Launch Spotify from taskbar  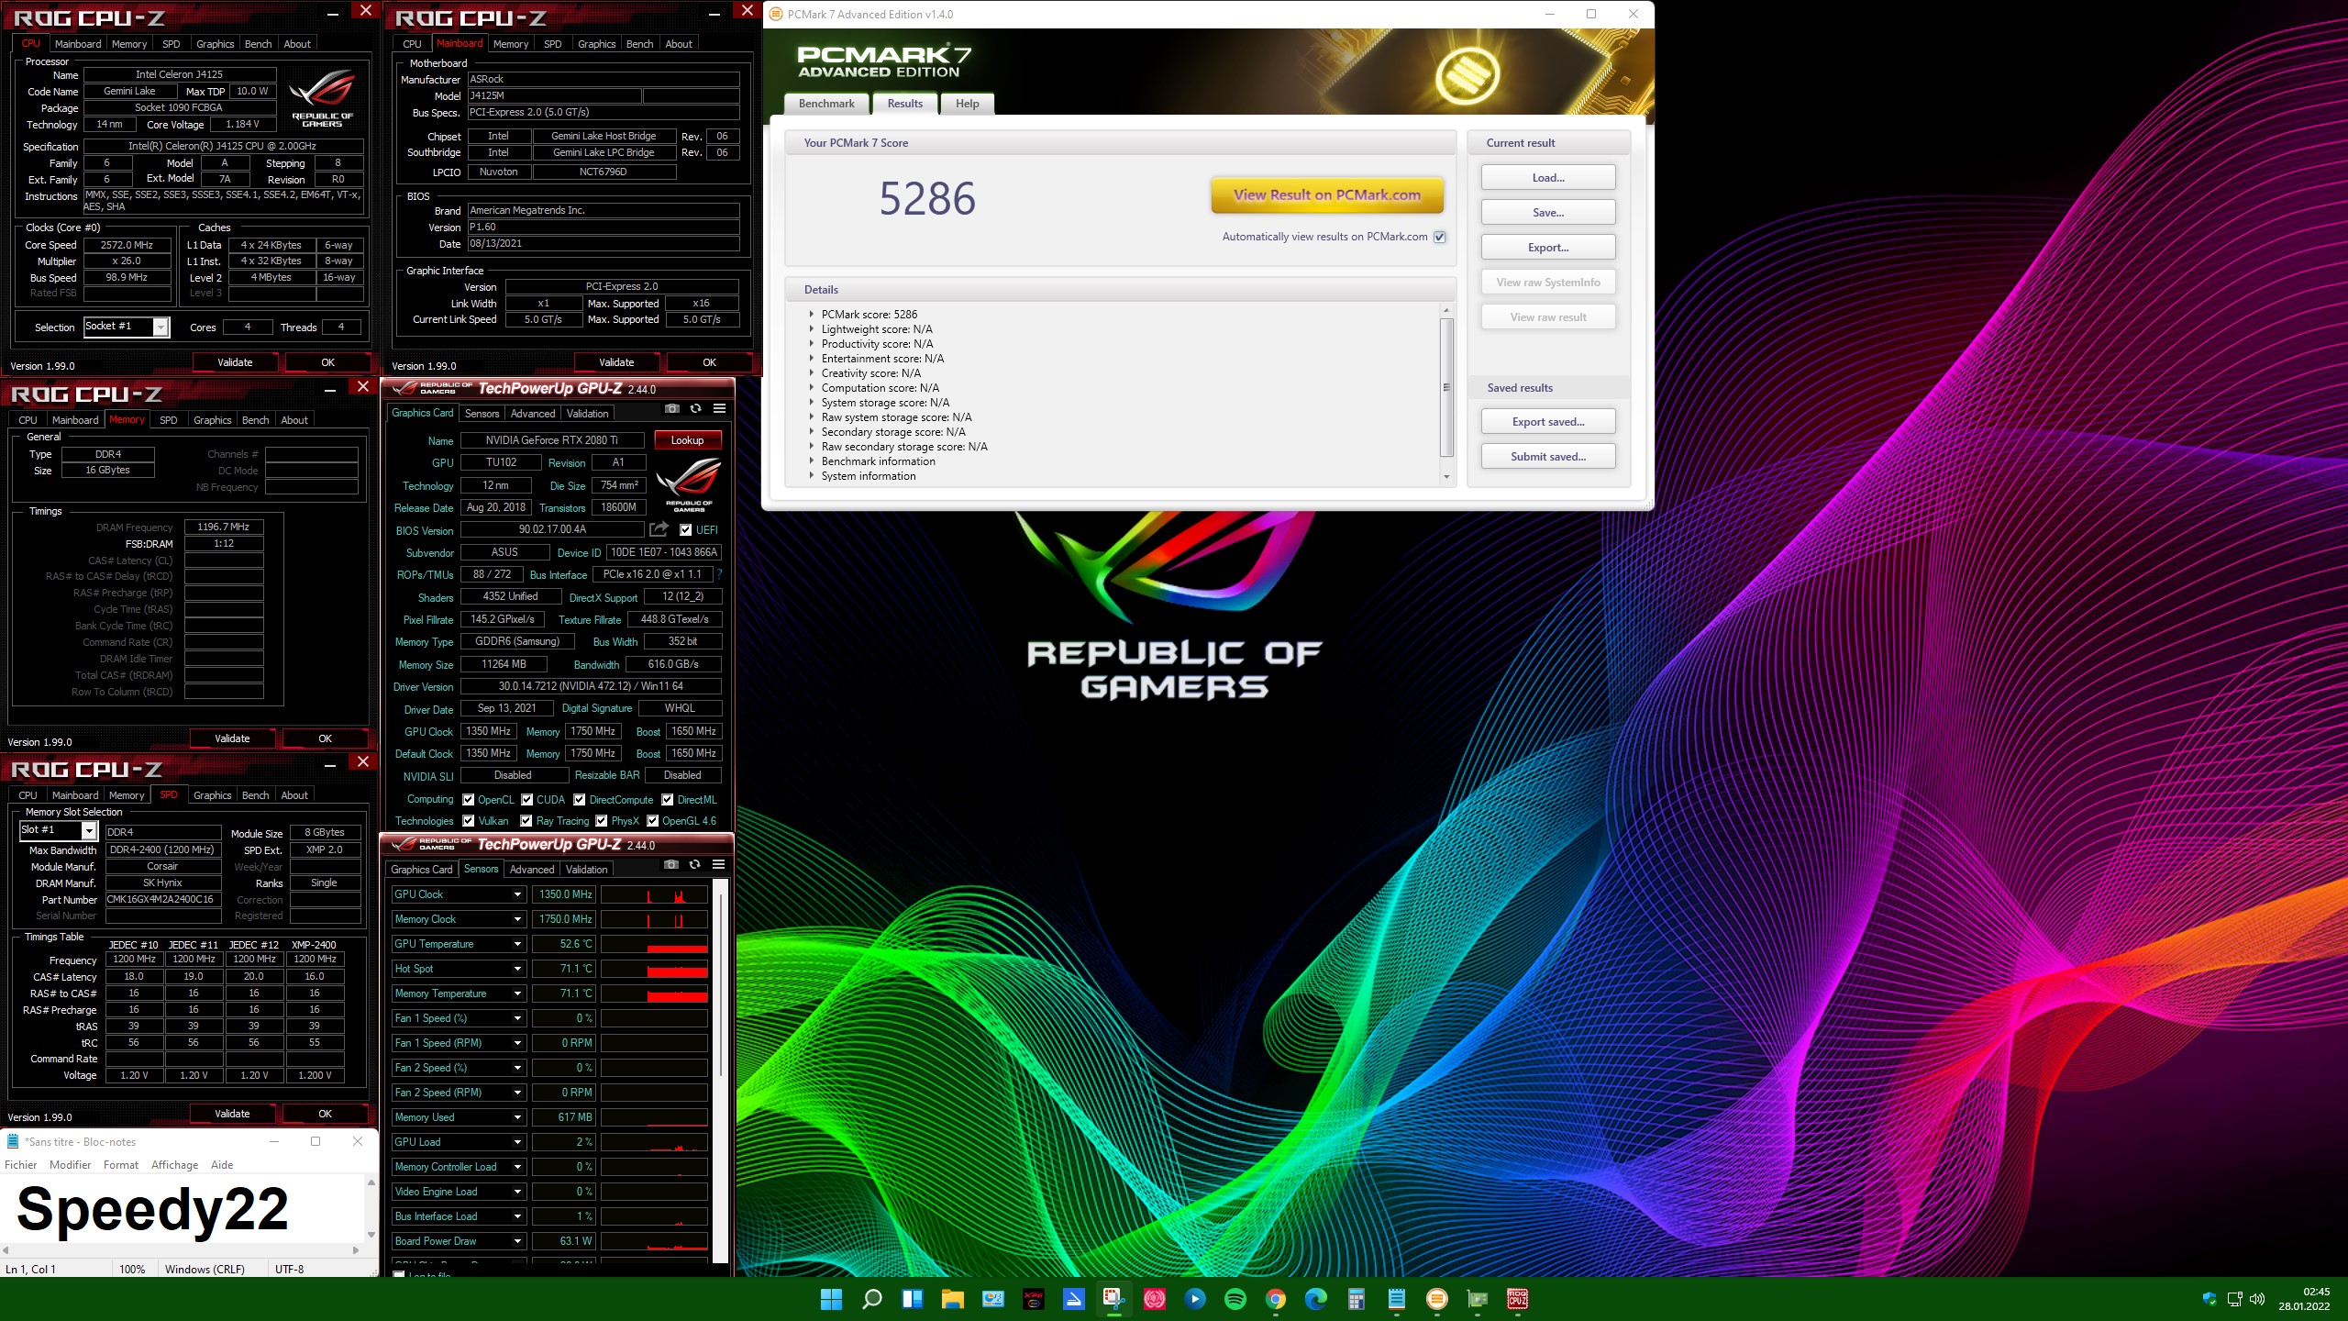[x=1235, y=1299]
